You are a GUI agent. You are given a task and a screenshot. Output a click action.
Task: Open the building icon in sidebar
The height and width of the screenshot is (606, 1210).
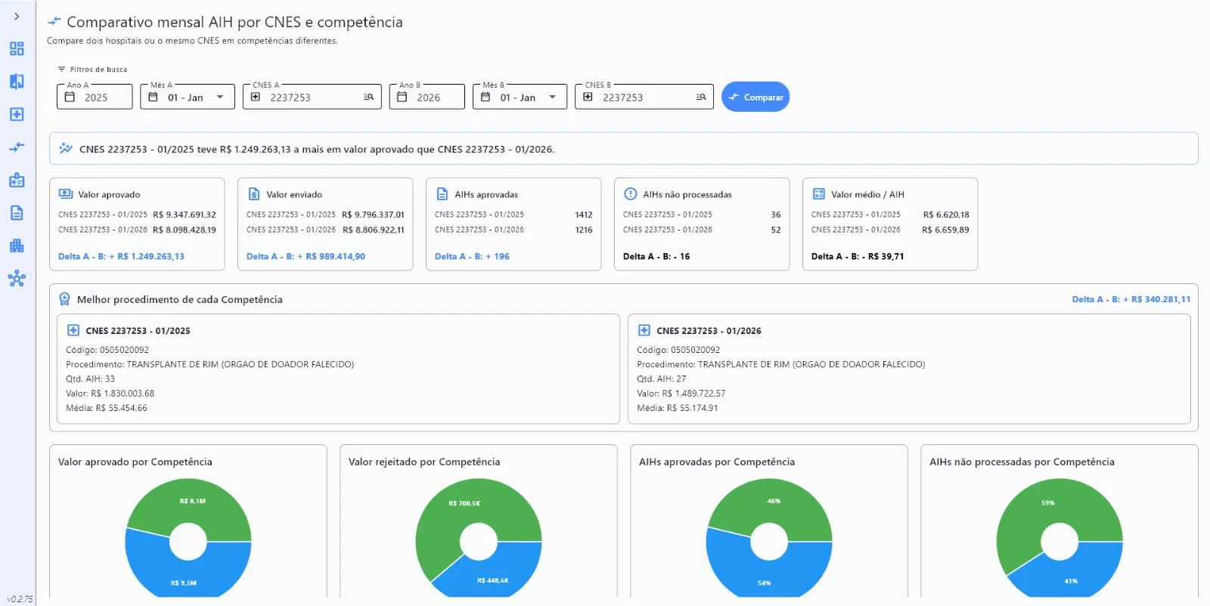(17, 246)
